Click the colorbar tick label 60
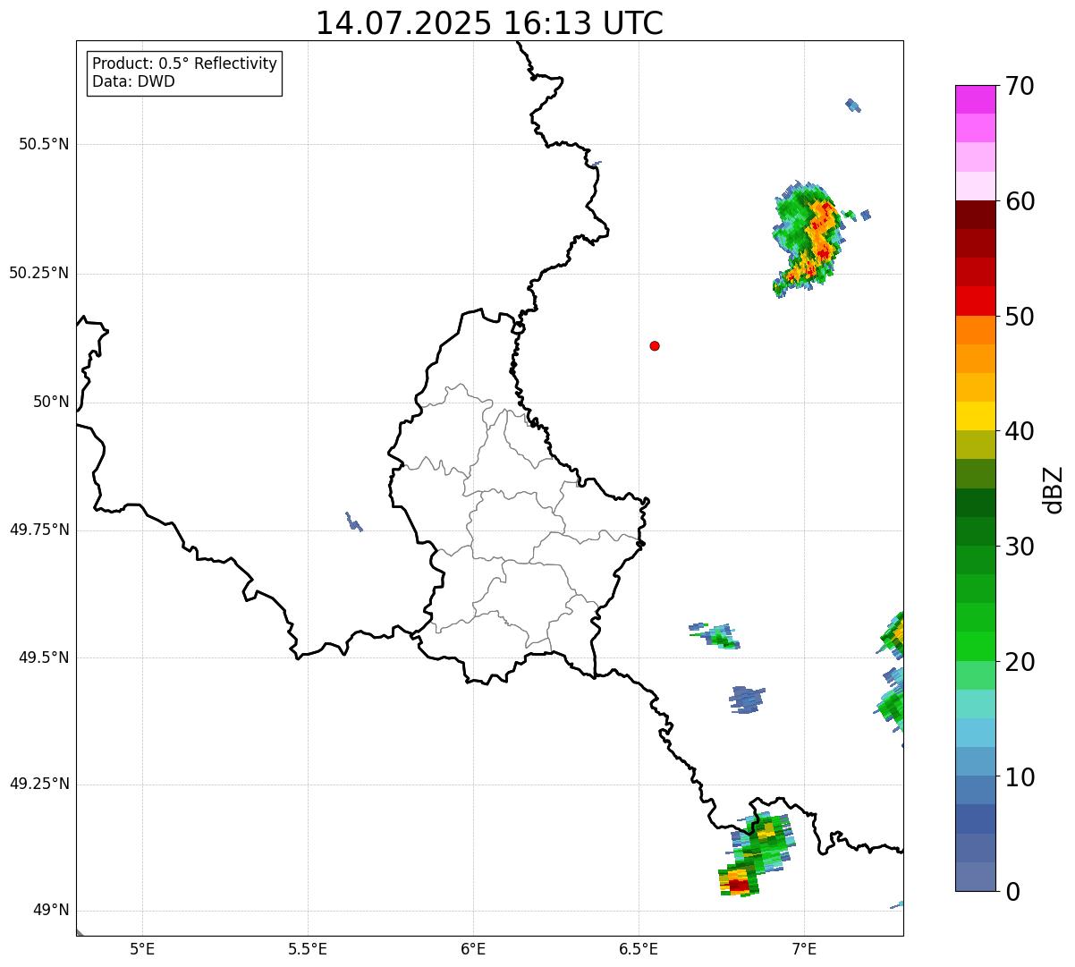The image size is (1075, 967). [1019, 201]
